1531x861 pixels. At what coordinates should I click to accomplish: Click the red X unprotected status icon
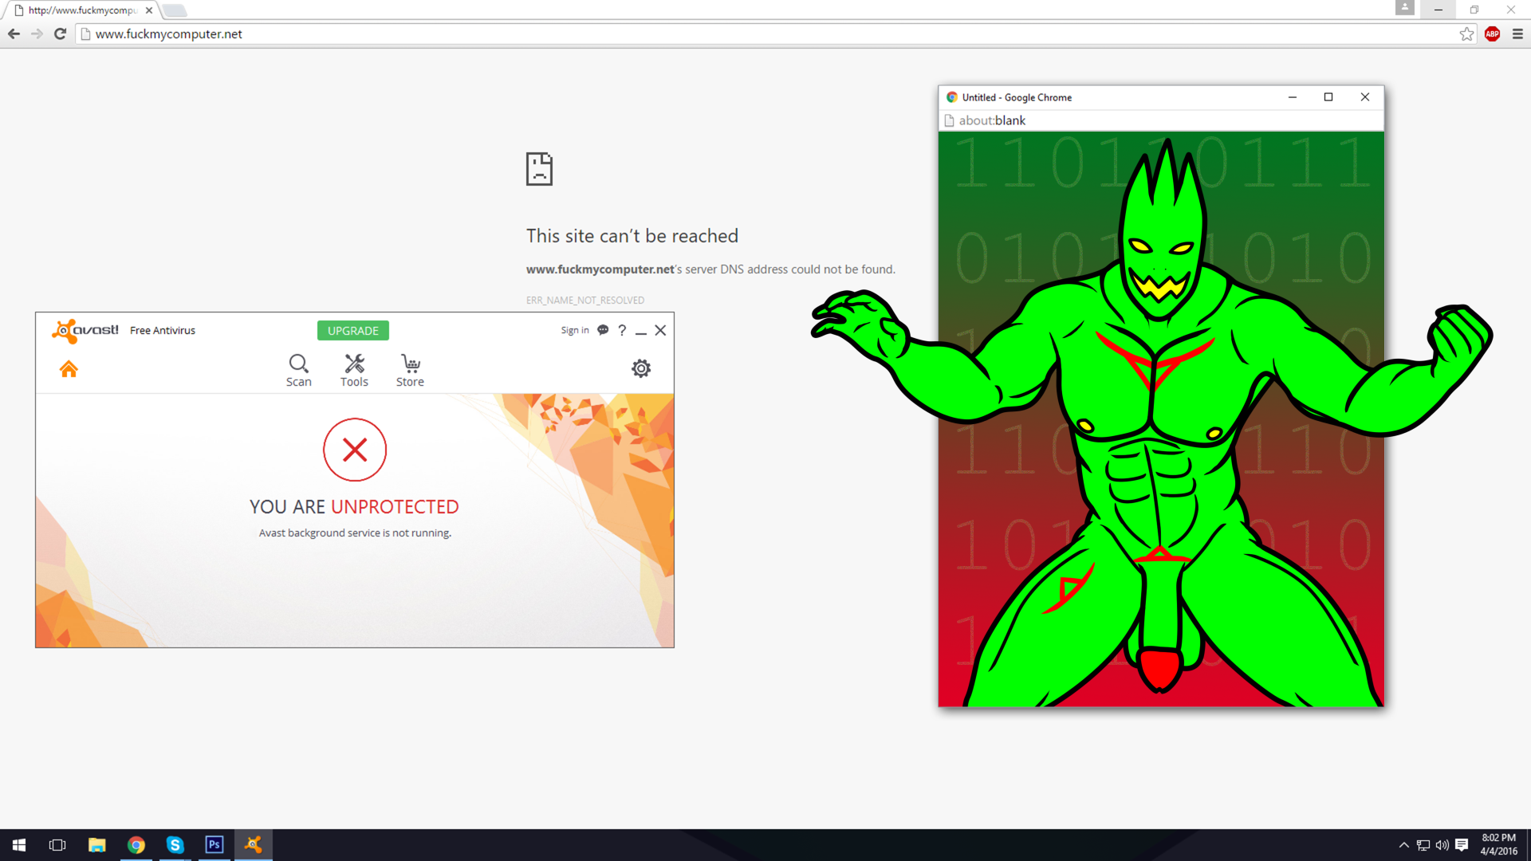pyautogui.click(x=355, y=450)
